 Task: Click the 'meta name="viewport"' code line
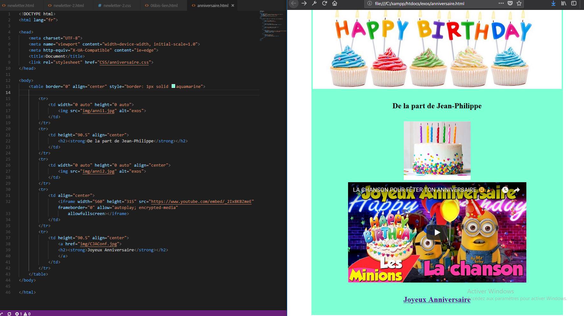coord(114,44)
